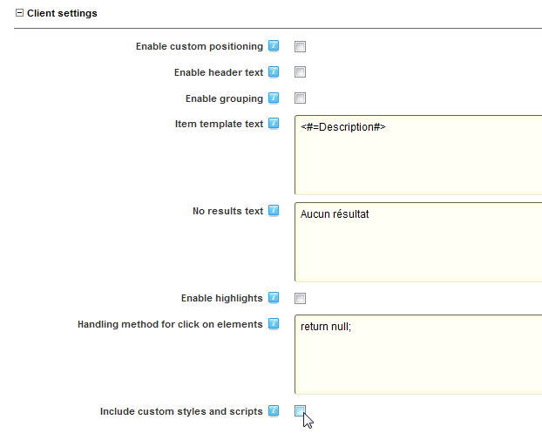
Task: Toggle the Enable highlights checkbox
Action: tap(300, 298)
